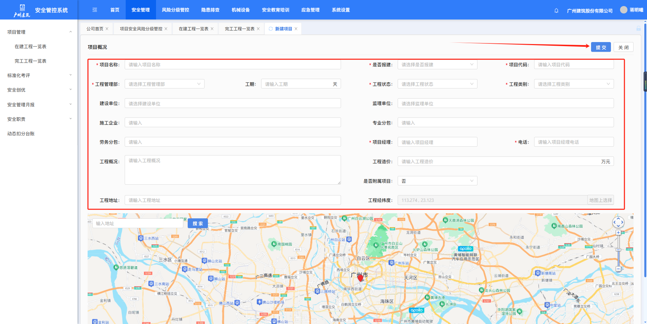Open the 工程类别 dropdown
647x324 pixels.
(574, 84)
